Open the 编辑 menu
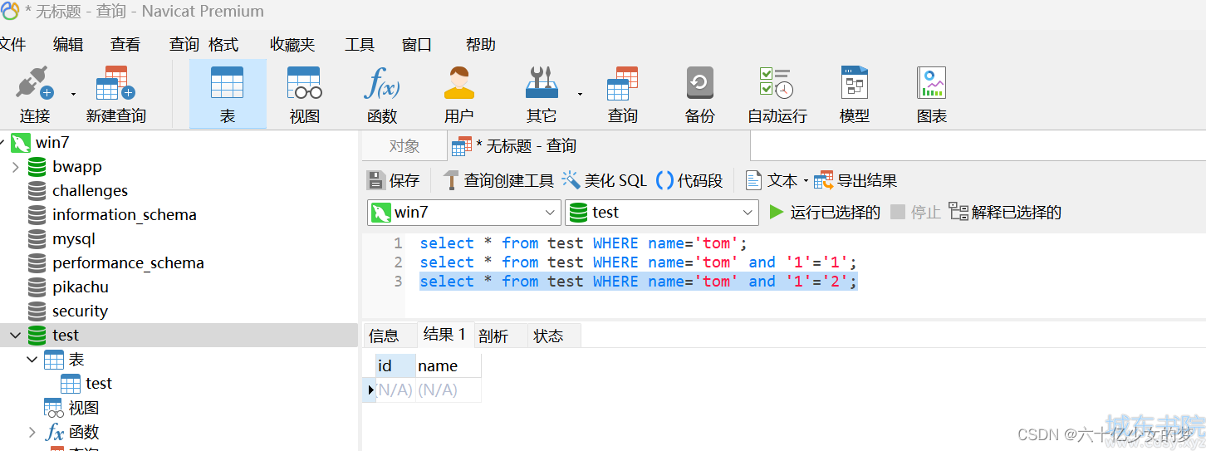 (x=68, y=45)
